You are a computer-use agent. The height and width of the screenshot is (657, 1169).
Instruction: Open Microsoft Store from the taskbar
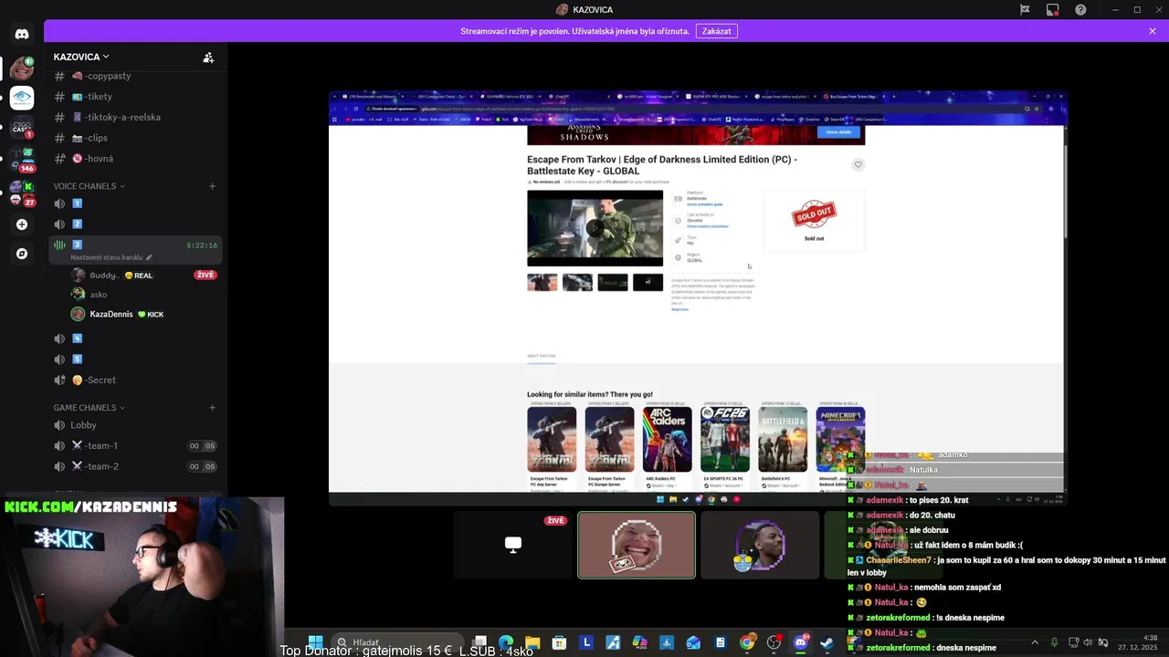click(559, 642)
